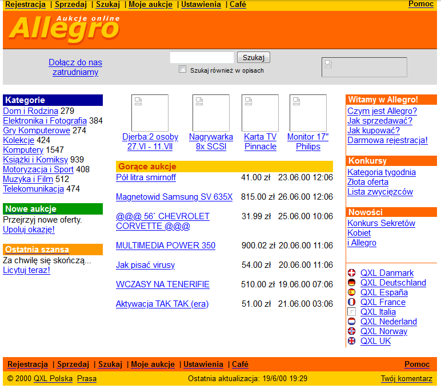Follow the 'Upoluj okazję!' link
The width and height of the screenshot is (441, 388).
point(29,229)
